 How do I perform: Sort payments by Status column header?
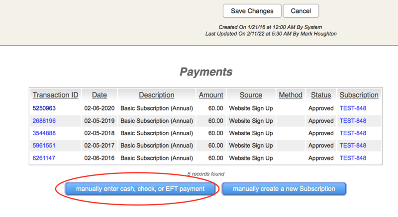tap(321, 95)
